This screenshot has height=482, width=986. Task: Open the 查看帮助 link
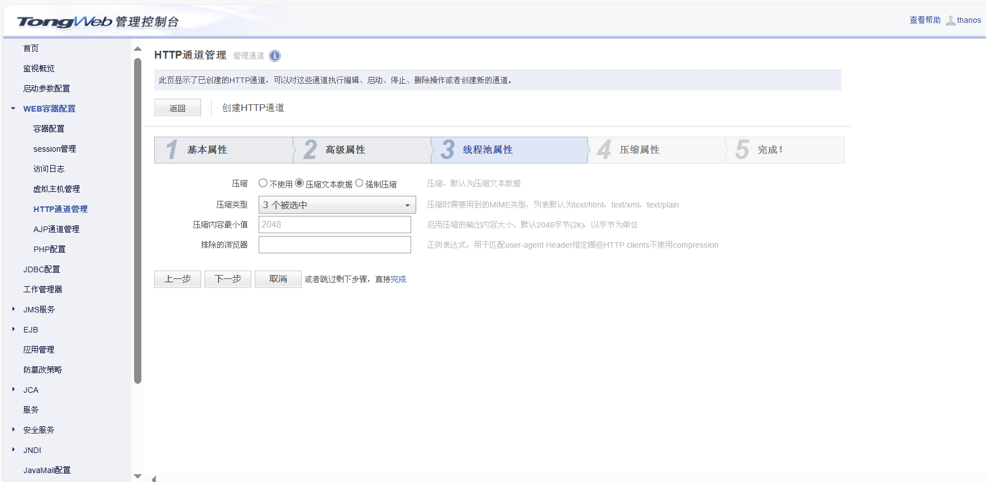(925, 20)
